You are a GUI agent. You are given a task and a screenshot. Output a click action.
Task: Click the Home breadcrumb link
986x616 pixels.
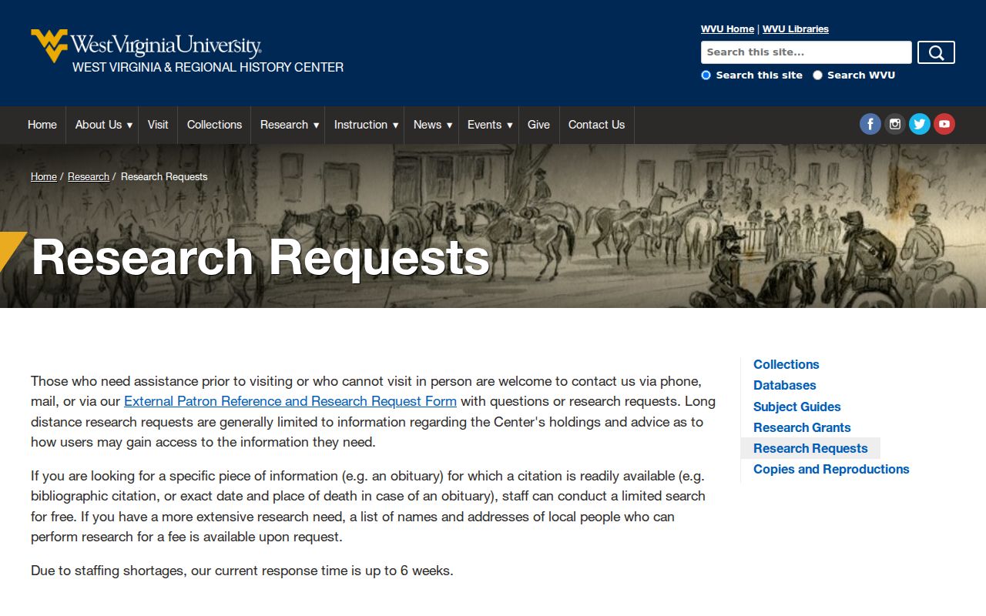[x=44, y=176]
